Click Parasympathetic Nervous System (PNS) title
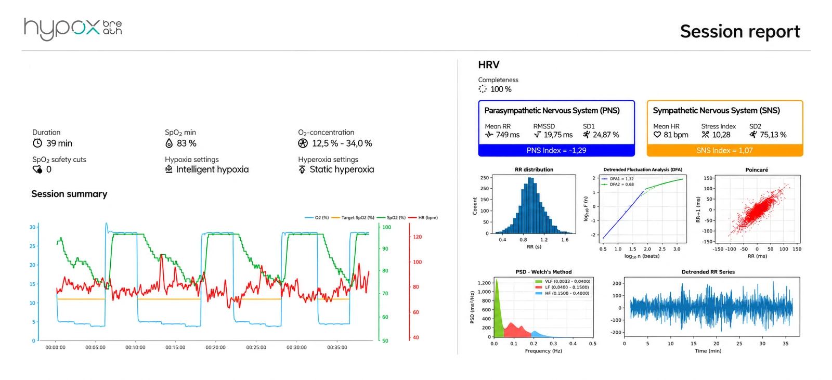This screenshot has height=380, width=832. click(x=552, y=111)
